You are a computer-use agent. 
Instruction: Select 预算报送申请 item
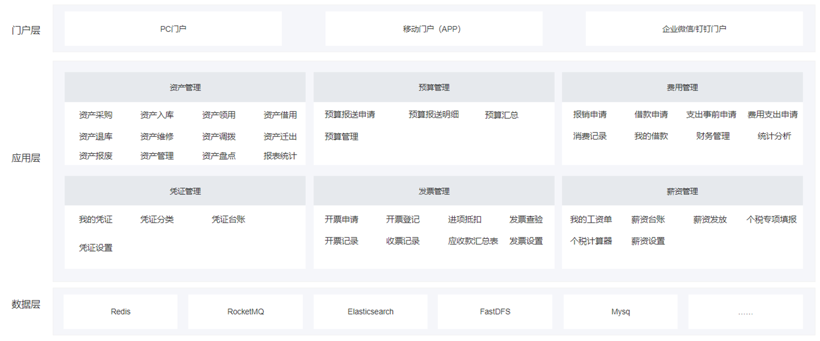350,115
